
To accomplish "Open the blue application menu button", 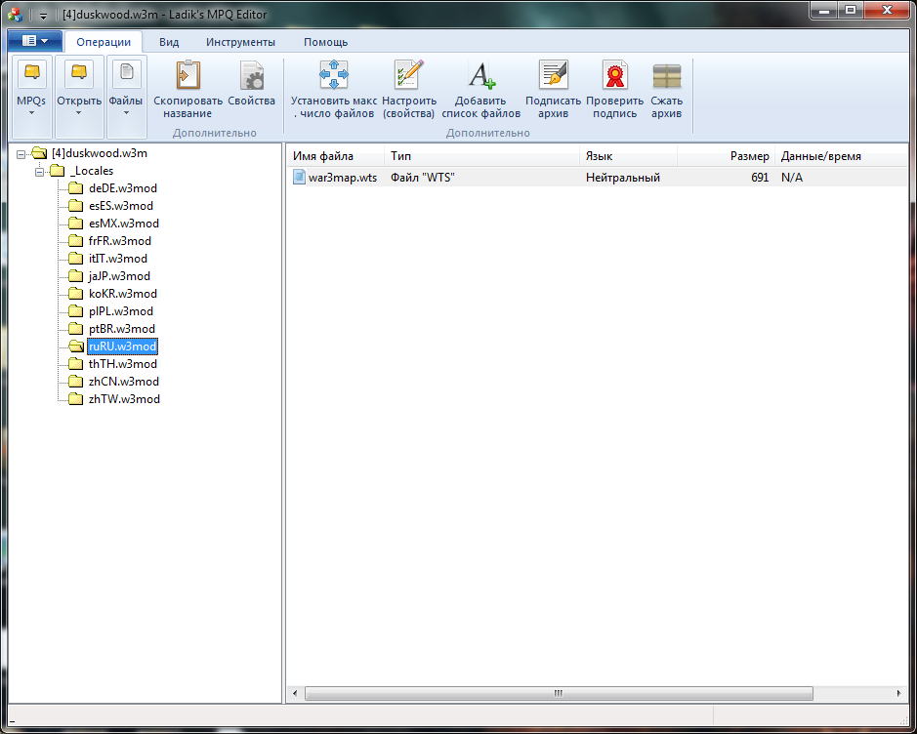I will tap(35, 41).
